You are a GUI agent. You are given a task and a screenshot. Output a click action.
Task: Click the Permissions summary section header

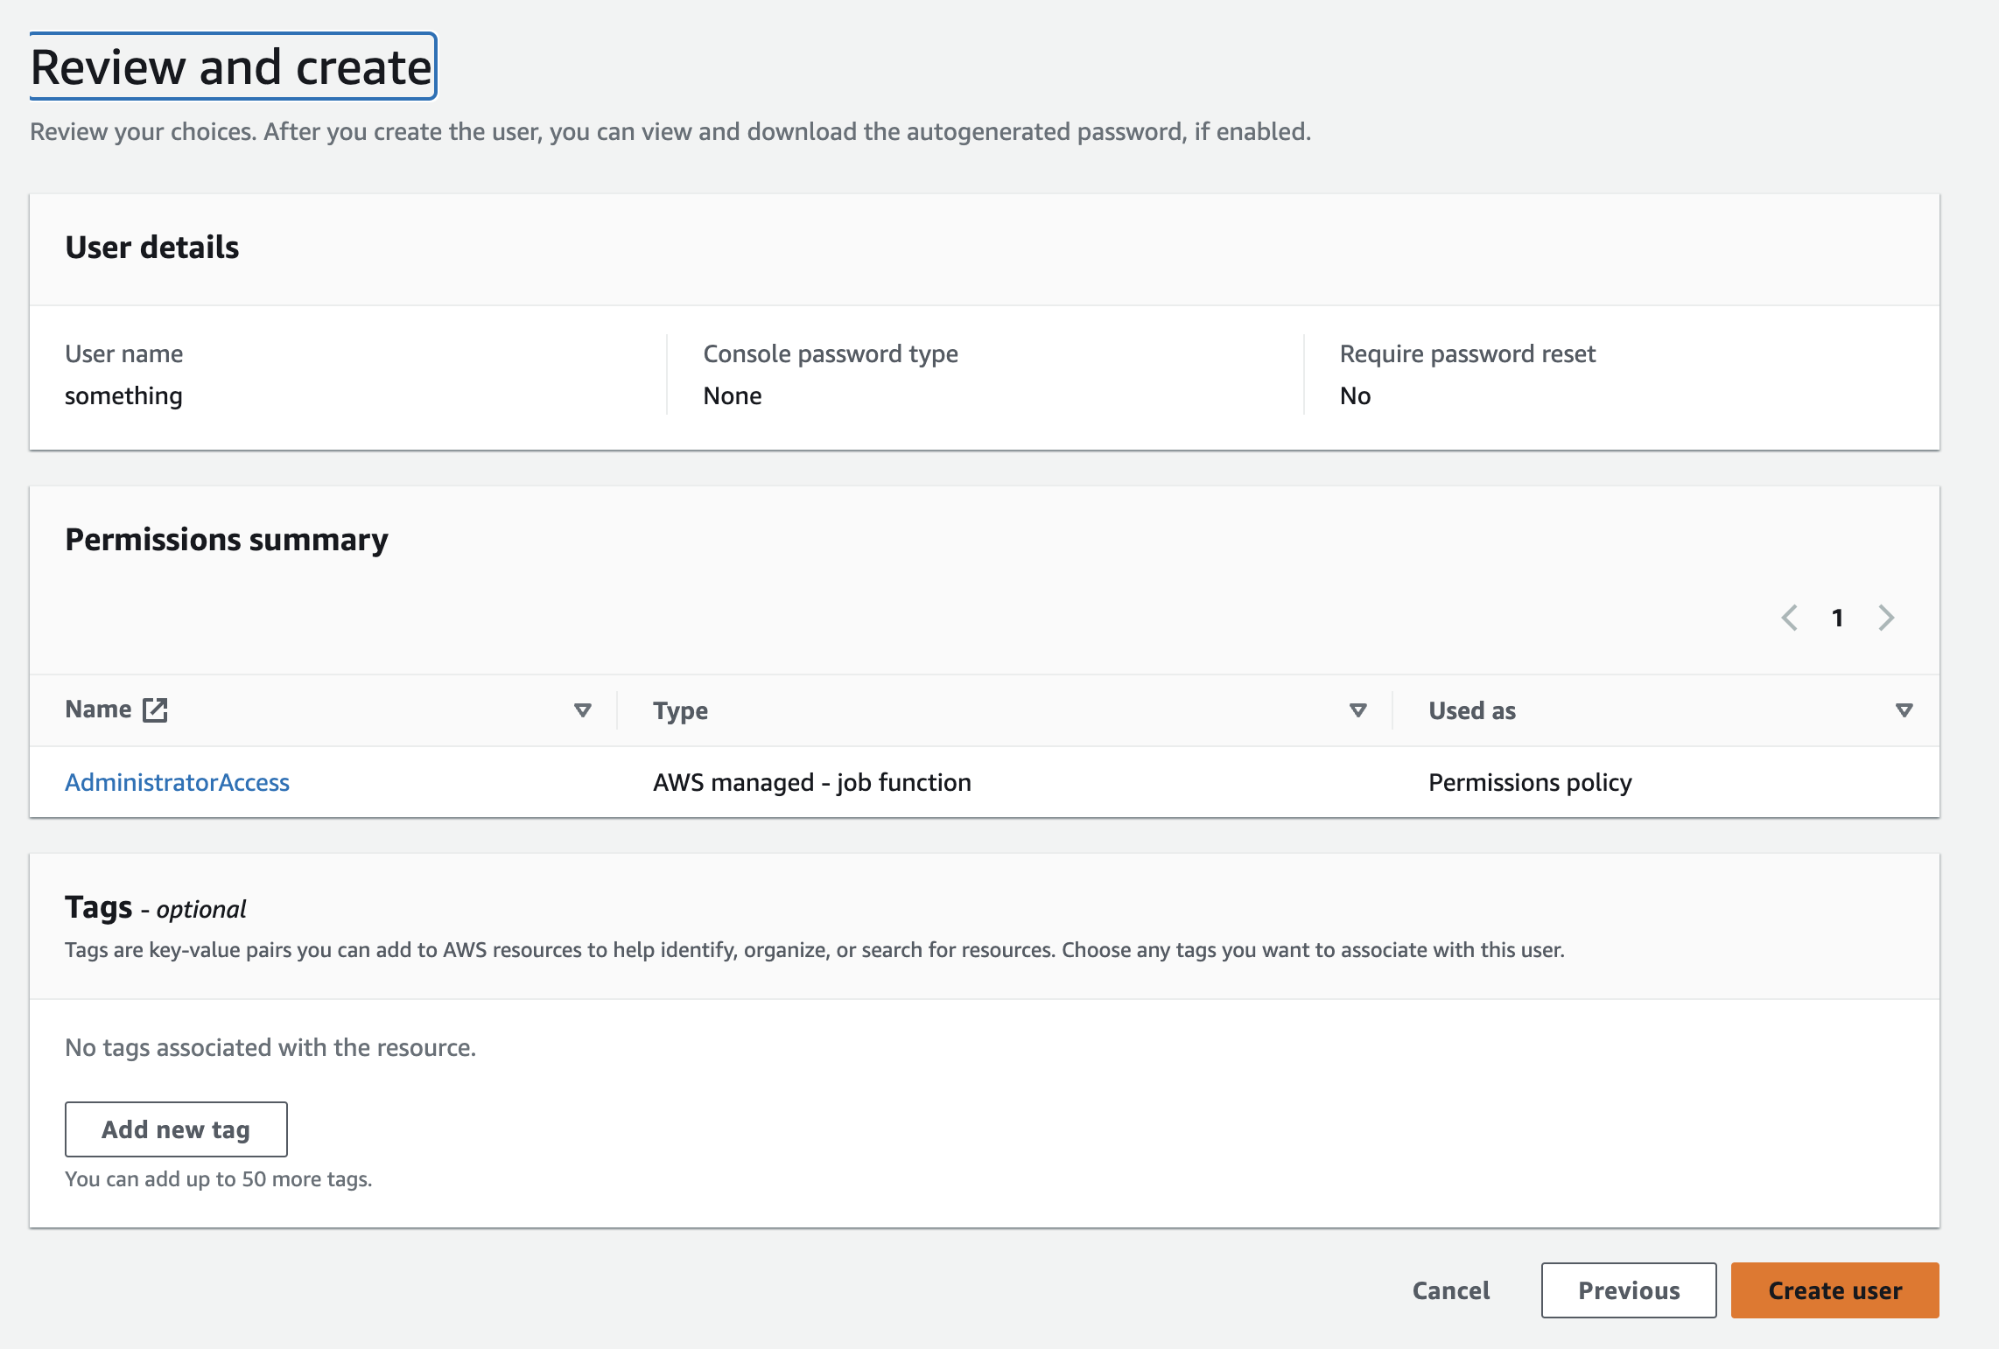(227, 539)
